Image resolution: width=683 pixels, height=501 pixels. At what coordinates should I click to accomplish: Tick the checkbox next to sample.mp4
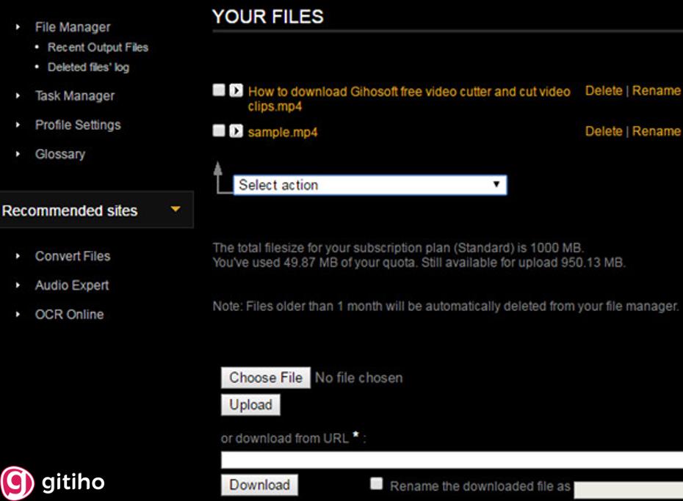219,131
